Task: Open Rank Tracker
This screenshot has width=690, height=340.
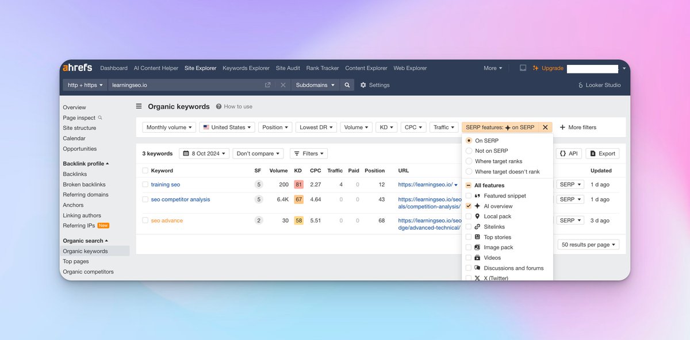Action: coord(323,68)
